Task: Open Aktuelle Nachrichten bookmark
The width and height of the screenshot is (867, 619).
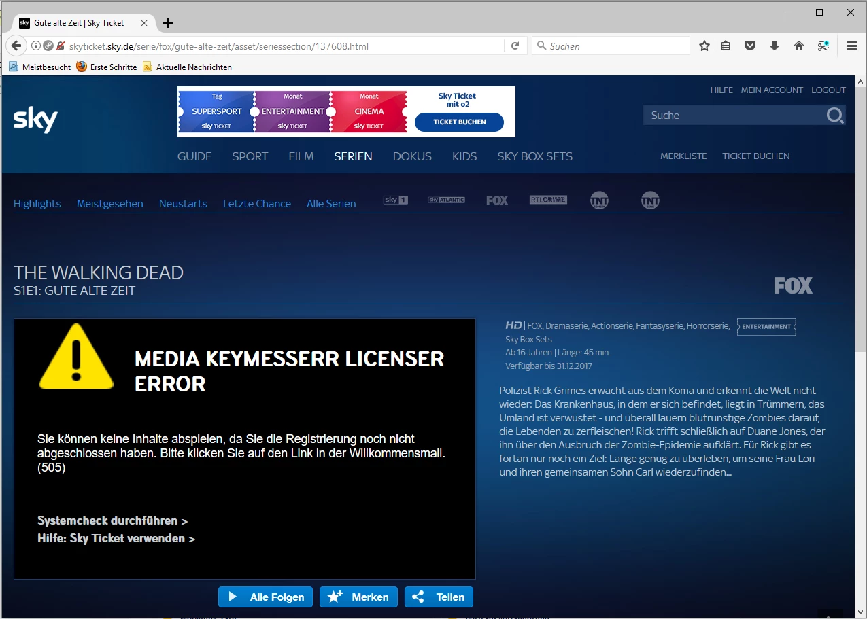Action: (188, 67)
